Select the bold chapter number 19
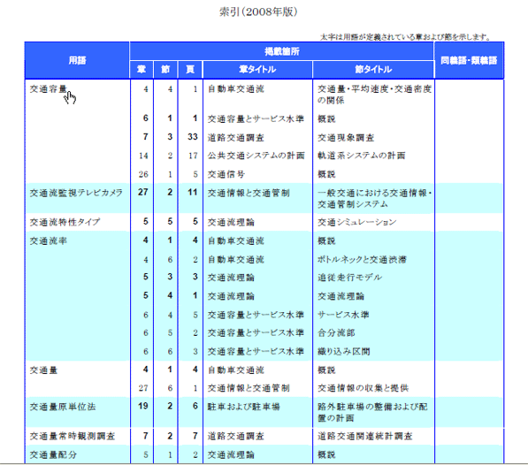Image resolution: width=528 pixels, height=465 pixels. point(143,406)
